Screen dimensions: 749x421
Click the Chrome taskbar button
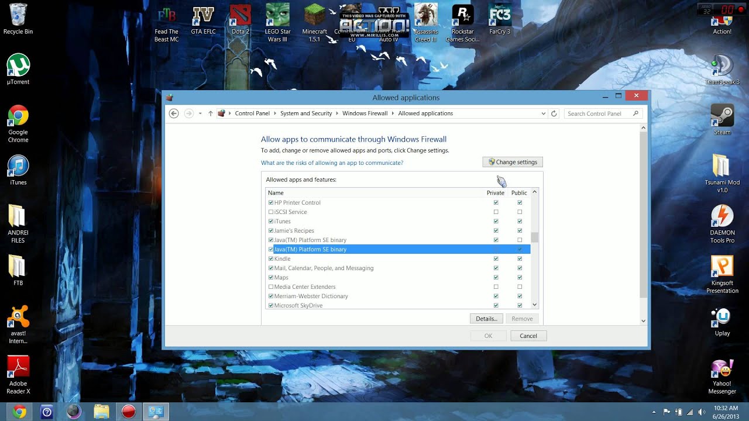click(19, 412)
